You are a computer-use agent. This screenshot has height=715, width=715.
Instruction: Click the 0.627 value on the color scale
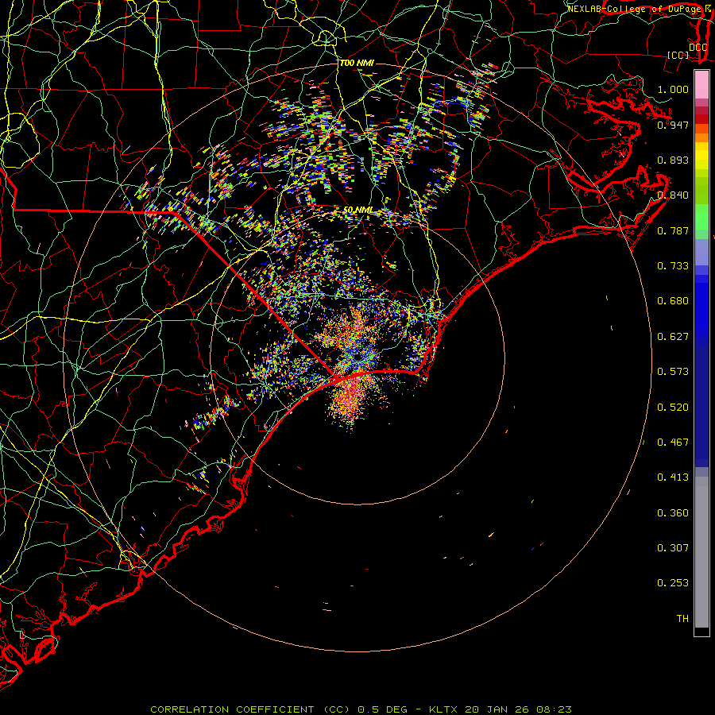[673, 337]
